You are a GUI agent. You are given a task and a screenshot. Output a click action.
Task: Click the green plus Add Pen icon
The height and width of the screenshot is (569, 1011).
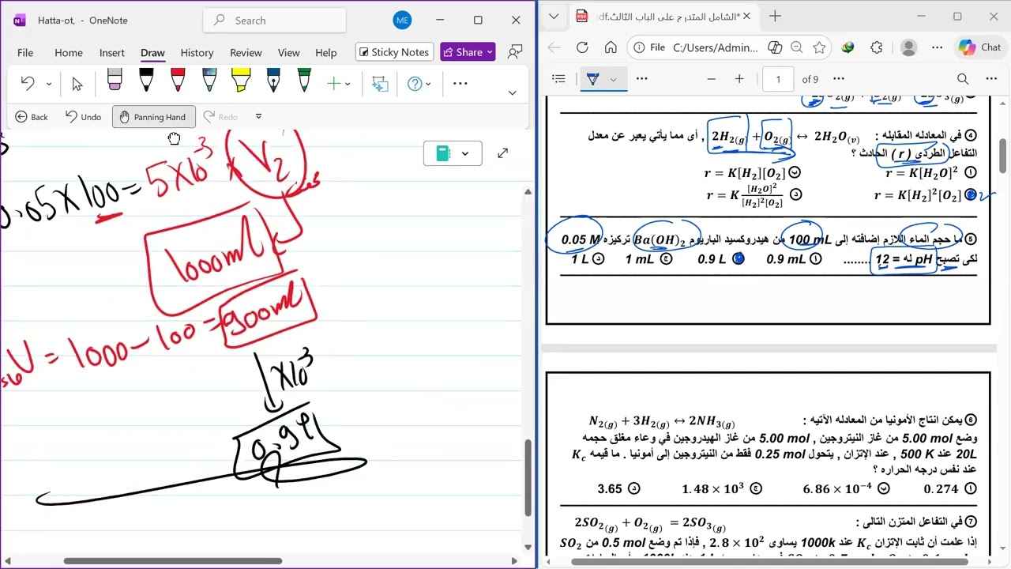point(333,83)
